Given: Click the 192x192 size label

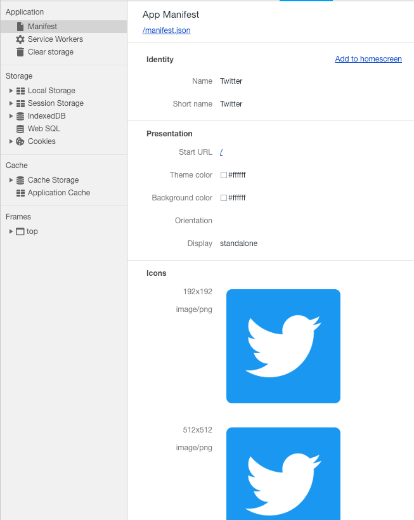Looking at the screenshot, I should point(198,292).
